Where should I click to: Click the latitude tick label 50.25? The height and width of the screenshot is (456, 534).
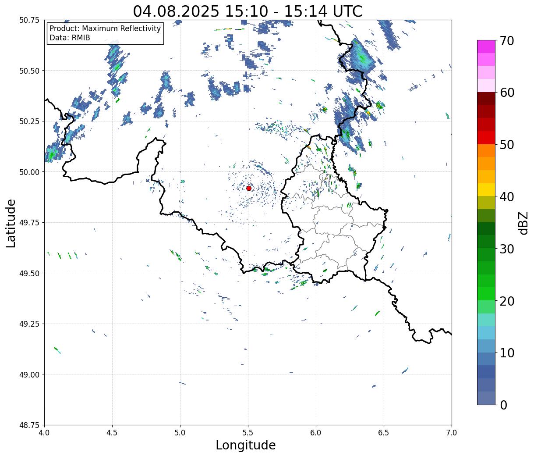coord(30,121)
